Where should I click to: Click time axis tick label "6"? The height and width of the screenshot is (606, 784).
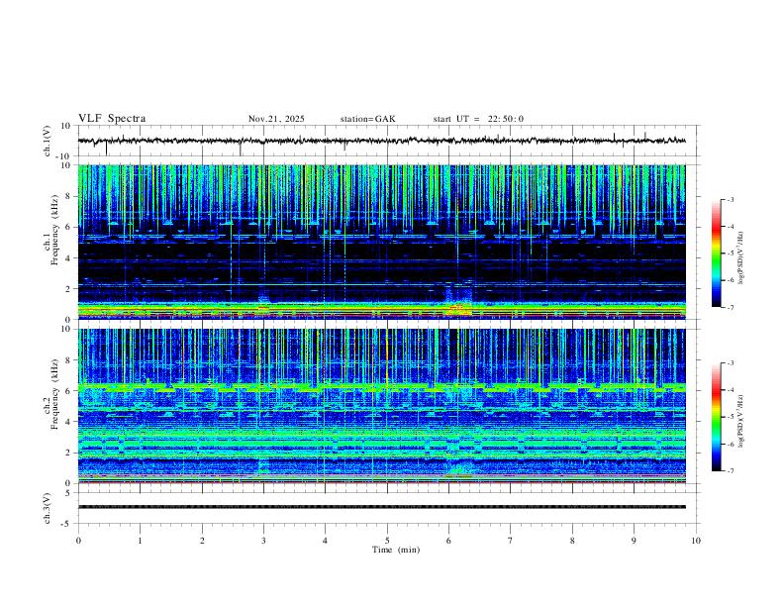click(448, 541)
